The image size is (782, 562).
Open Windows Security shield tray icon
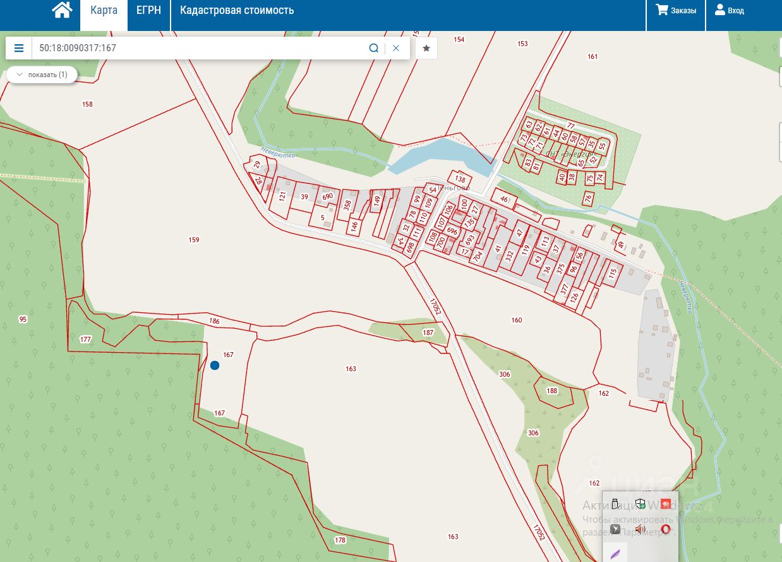641,504
